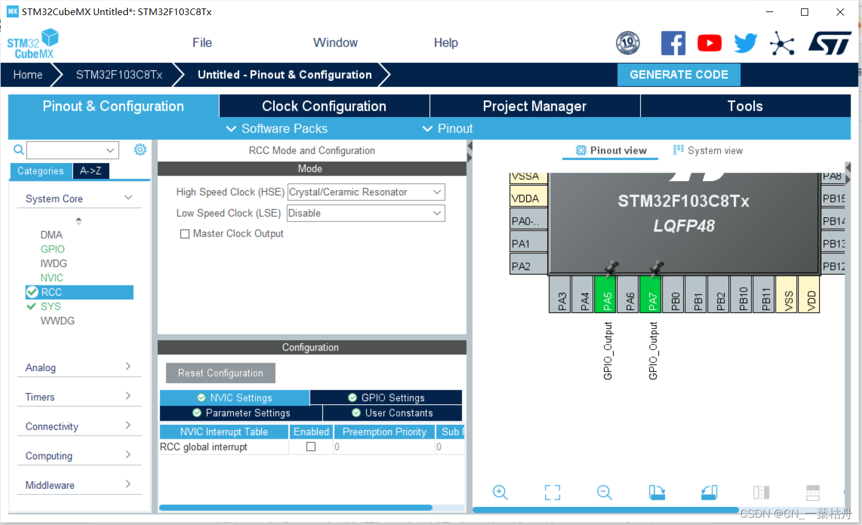This screenshot has height=525, width=862.
Task: Open High Speed Clock (HSE) dropdown
Action: (366, 192)
